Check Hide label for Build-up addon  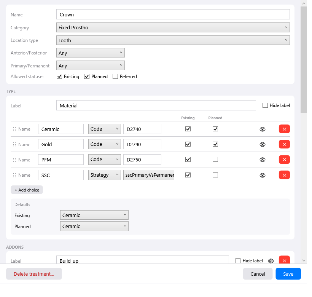[238, 260]
